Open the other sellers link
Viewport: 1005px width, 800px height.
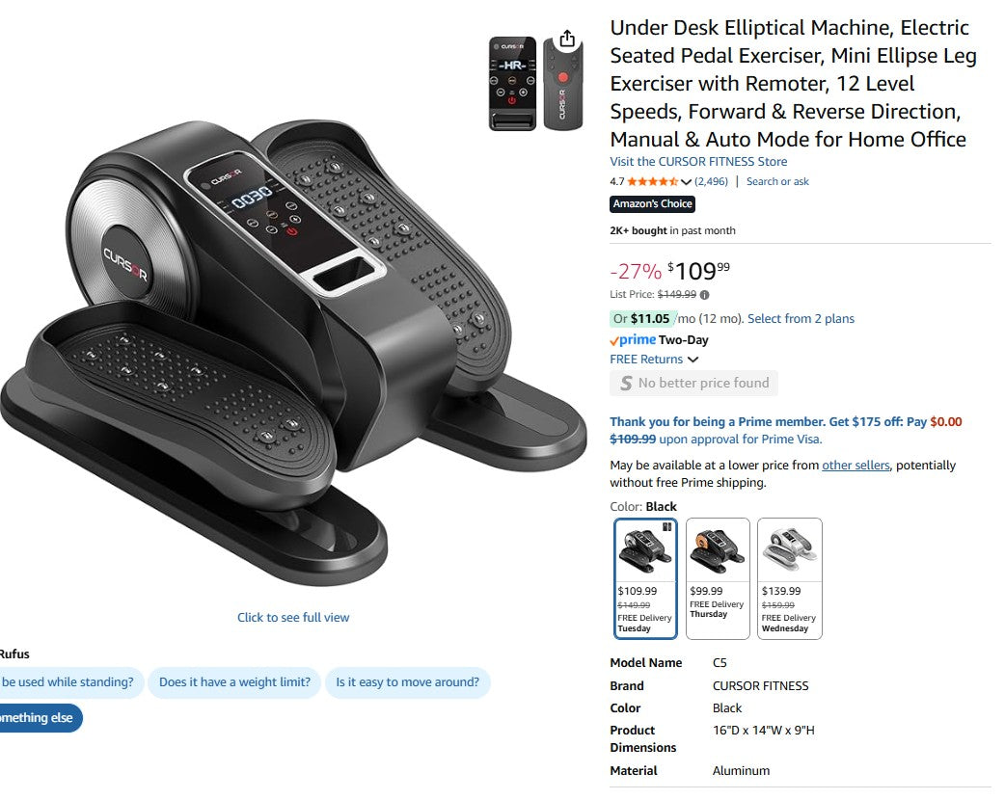click(856, 466)
